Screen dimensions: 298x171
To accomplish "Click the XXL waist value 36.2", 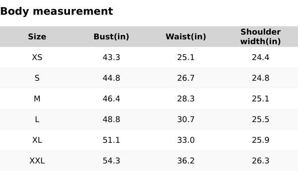I will [186, 161].
